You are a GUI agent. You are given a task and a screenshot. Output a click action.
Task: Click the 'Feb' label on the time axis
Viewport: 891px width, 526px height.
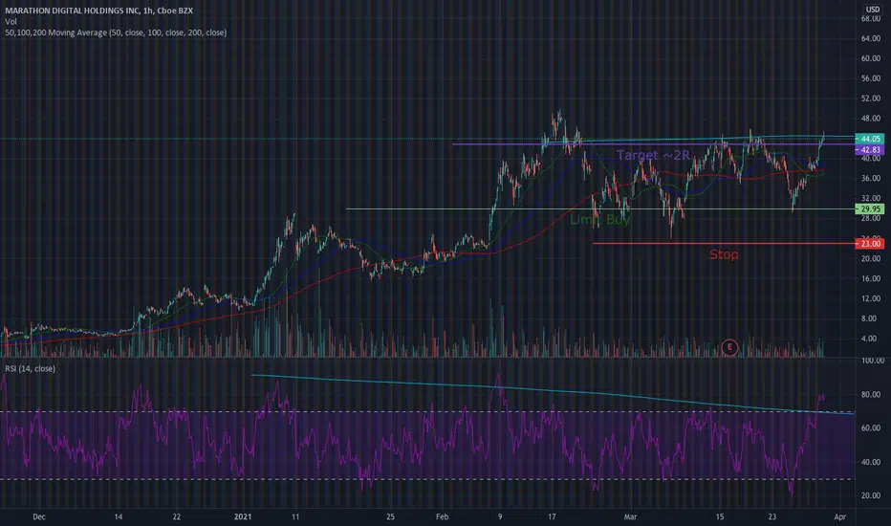pyautogui.click(x=442, y=516)
